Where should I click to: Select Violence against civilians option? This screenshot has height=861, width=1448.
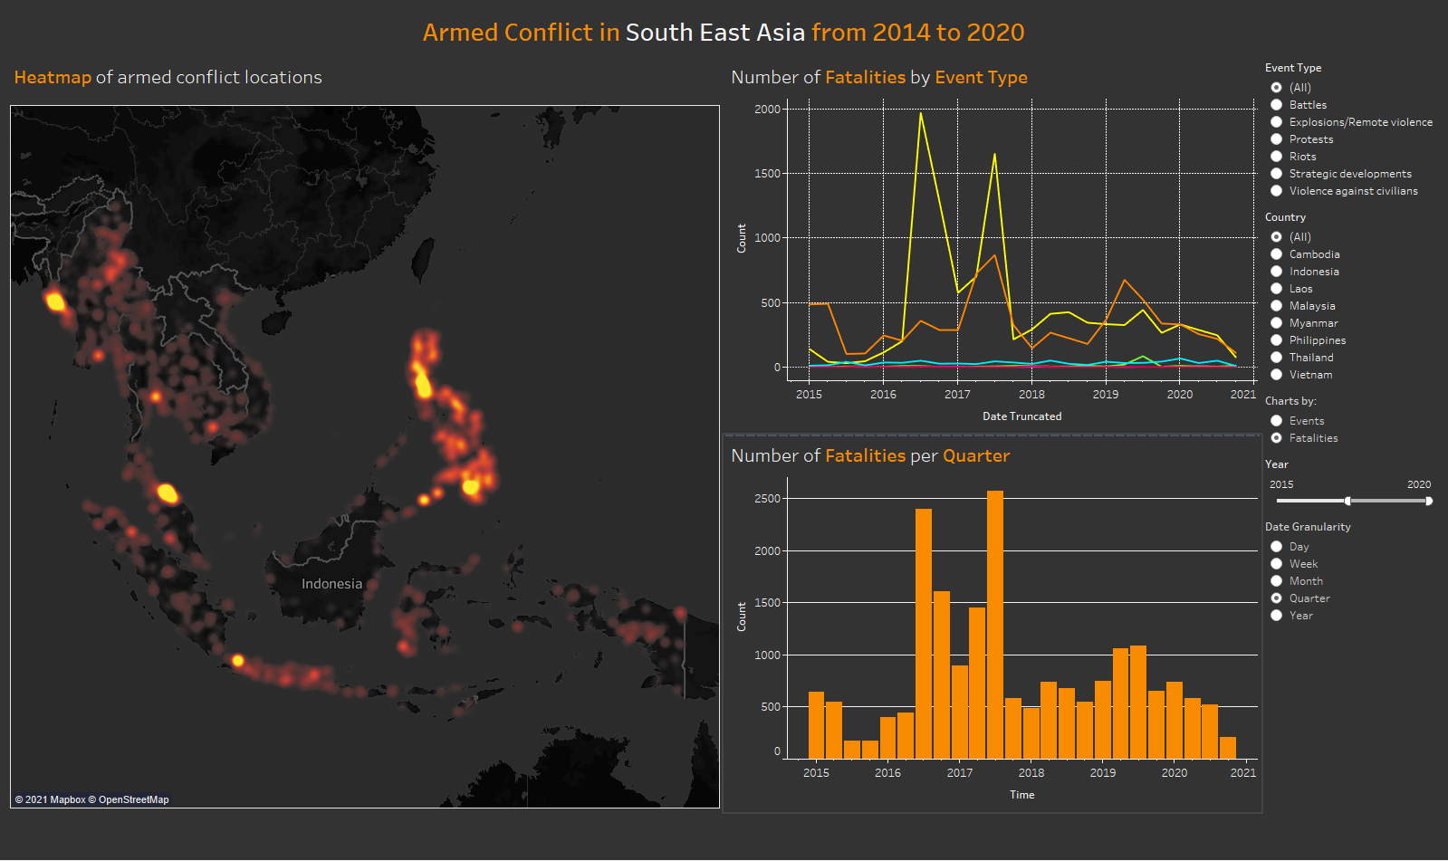coord(1276,191)
